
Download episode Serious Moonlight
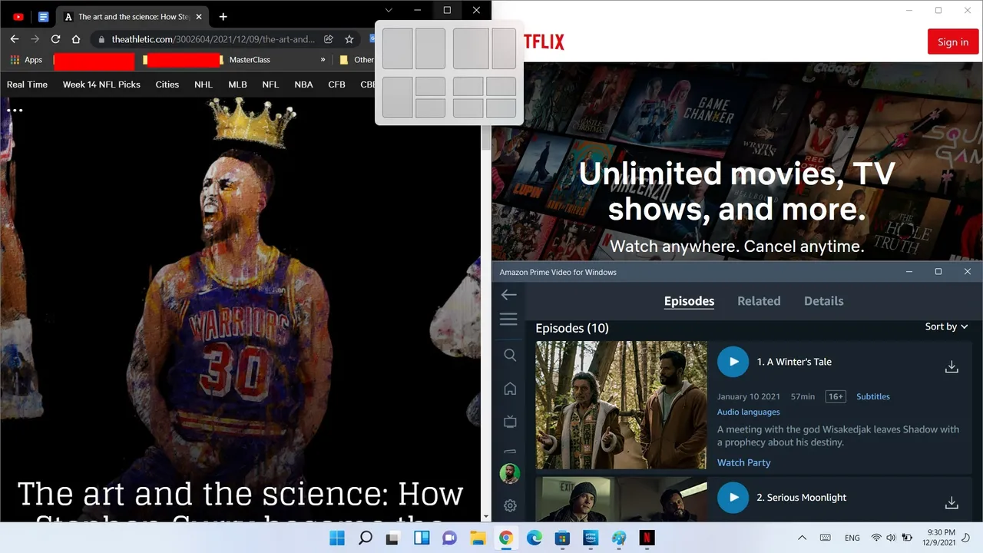coord(952,503)
